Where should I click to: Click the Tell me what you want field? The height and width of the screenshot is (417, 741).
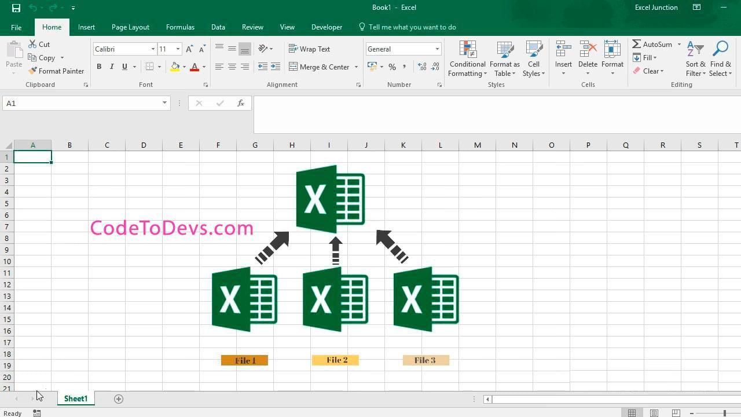coord(408,27)
